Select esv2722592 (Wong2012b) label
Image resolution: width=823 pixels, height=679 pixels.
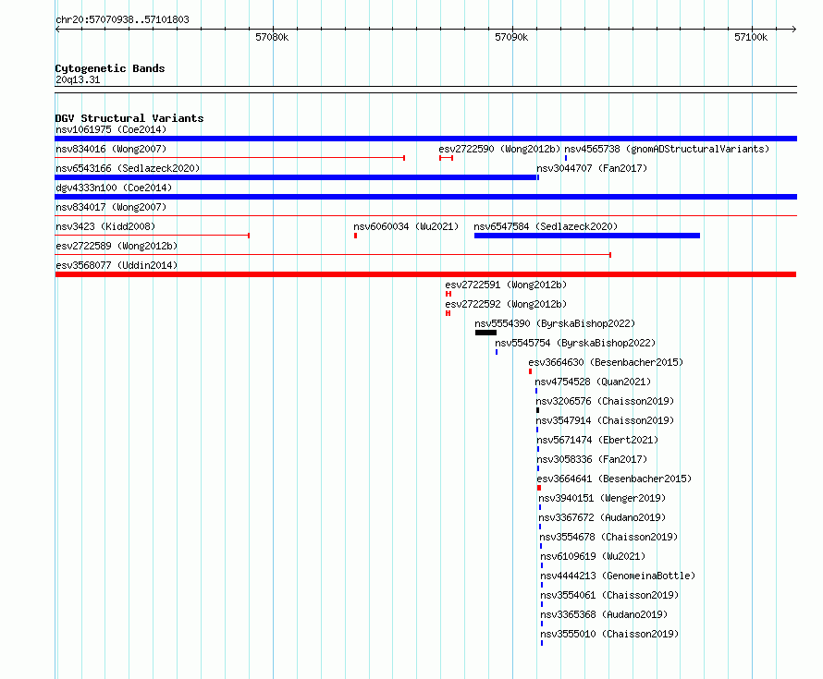(x=506, y=304)
